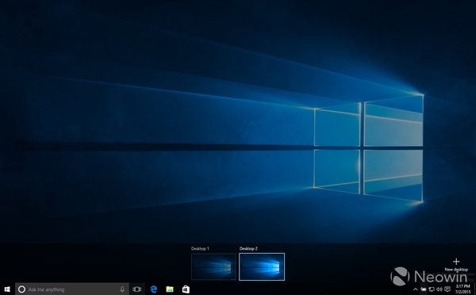Launch Microsoft Edge from the taskbar

tap(154, 289)
